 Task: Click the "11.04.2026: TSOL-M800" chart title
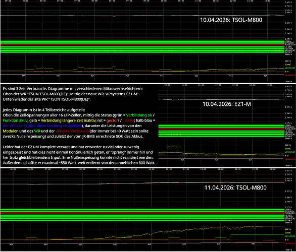[235, 187]
